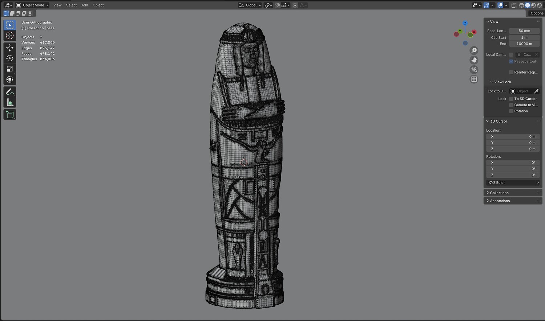Viewport: 545px width, 321px height.
Task: Switch to wireframe viewport shading
Action: click(522, 5)
